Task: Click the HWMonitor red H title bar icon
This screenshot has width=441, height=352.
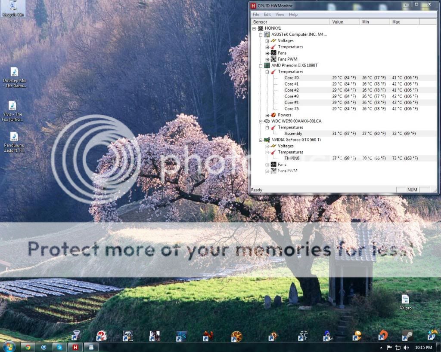Action: 253,6
